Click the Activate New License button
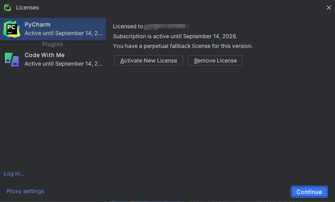The image size is (335, 202). coord(148,60)
